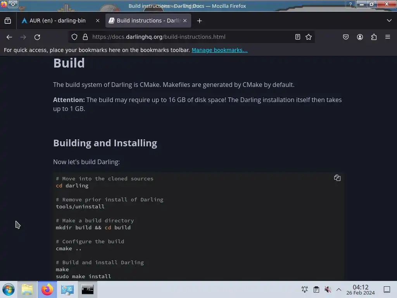
Task: Click the 'cmake ..' code line
Action: point(69,249)
